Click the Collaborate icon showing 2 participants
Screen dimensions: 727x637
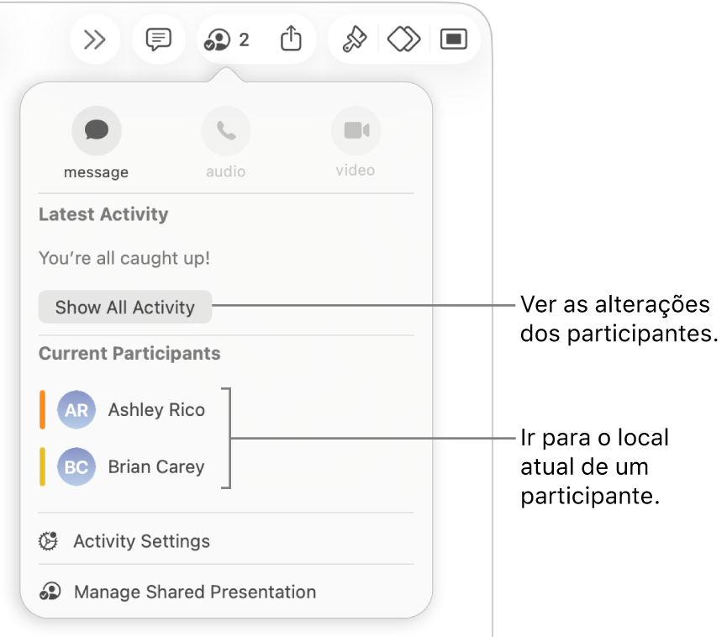tap(217, 39)
